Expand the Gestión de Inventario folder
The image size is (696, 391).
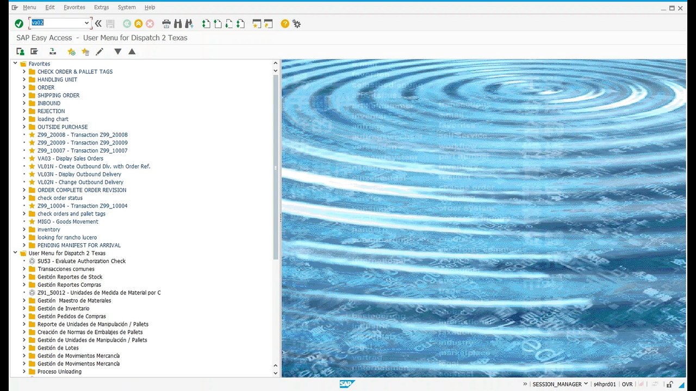24,308
